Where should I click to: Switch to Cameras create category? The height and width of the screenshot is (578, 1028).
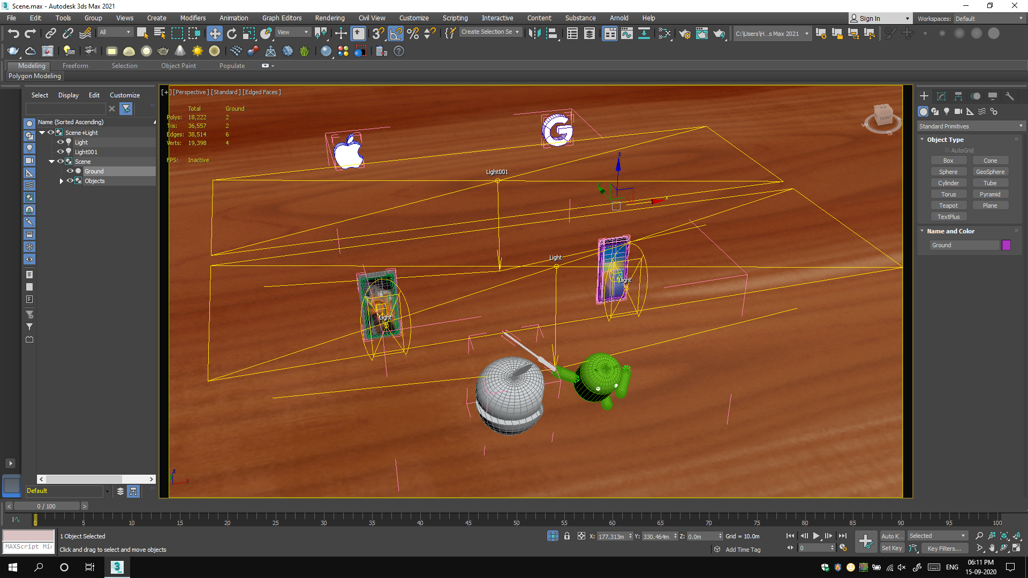click(x=958, y=111)
